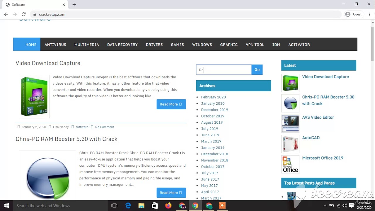Viewport: 375px width, 211px height.
Task: Open the January 2020 archive
Action: coord(213,103)
